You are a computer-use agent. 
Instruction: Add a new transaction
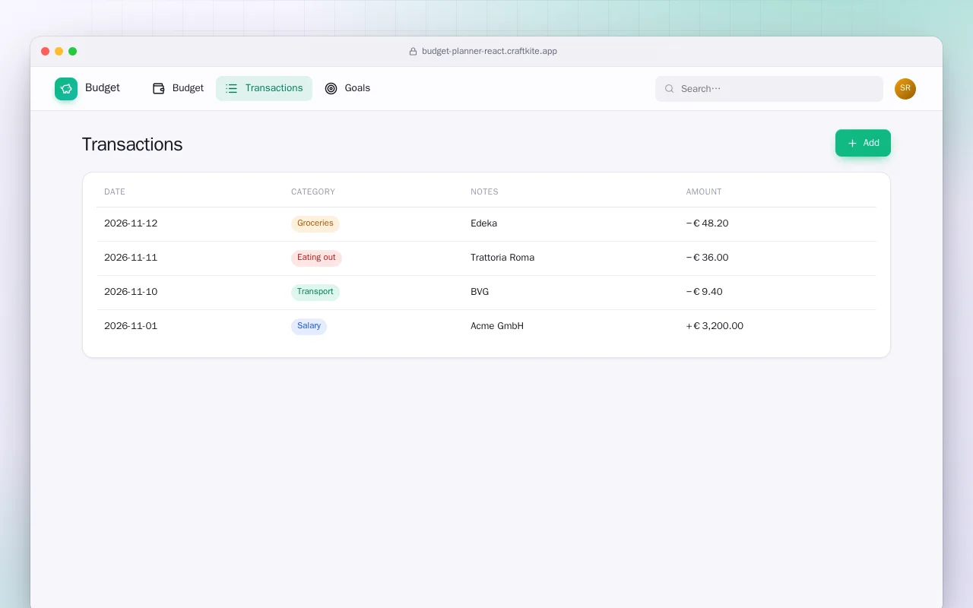coord(863,143)
